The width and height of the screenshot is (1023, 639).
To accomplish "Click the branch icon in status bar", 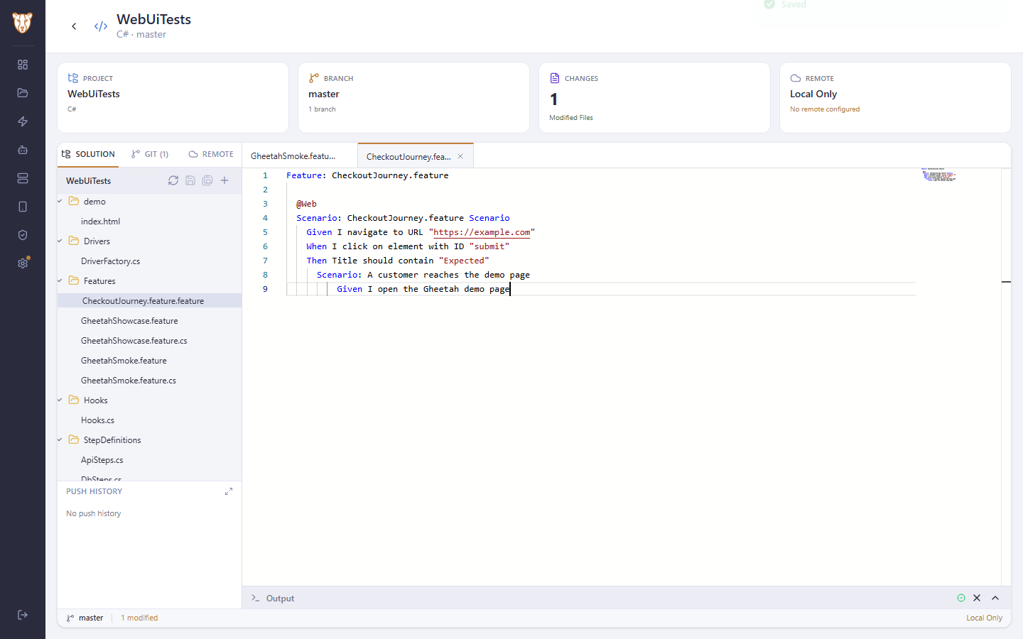I will click(70, 618).
